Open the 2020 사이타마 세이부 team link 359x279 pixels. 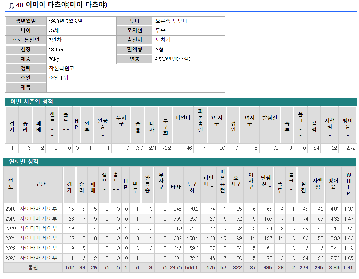(38, 228)
